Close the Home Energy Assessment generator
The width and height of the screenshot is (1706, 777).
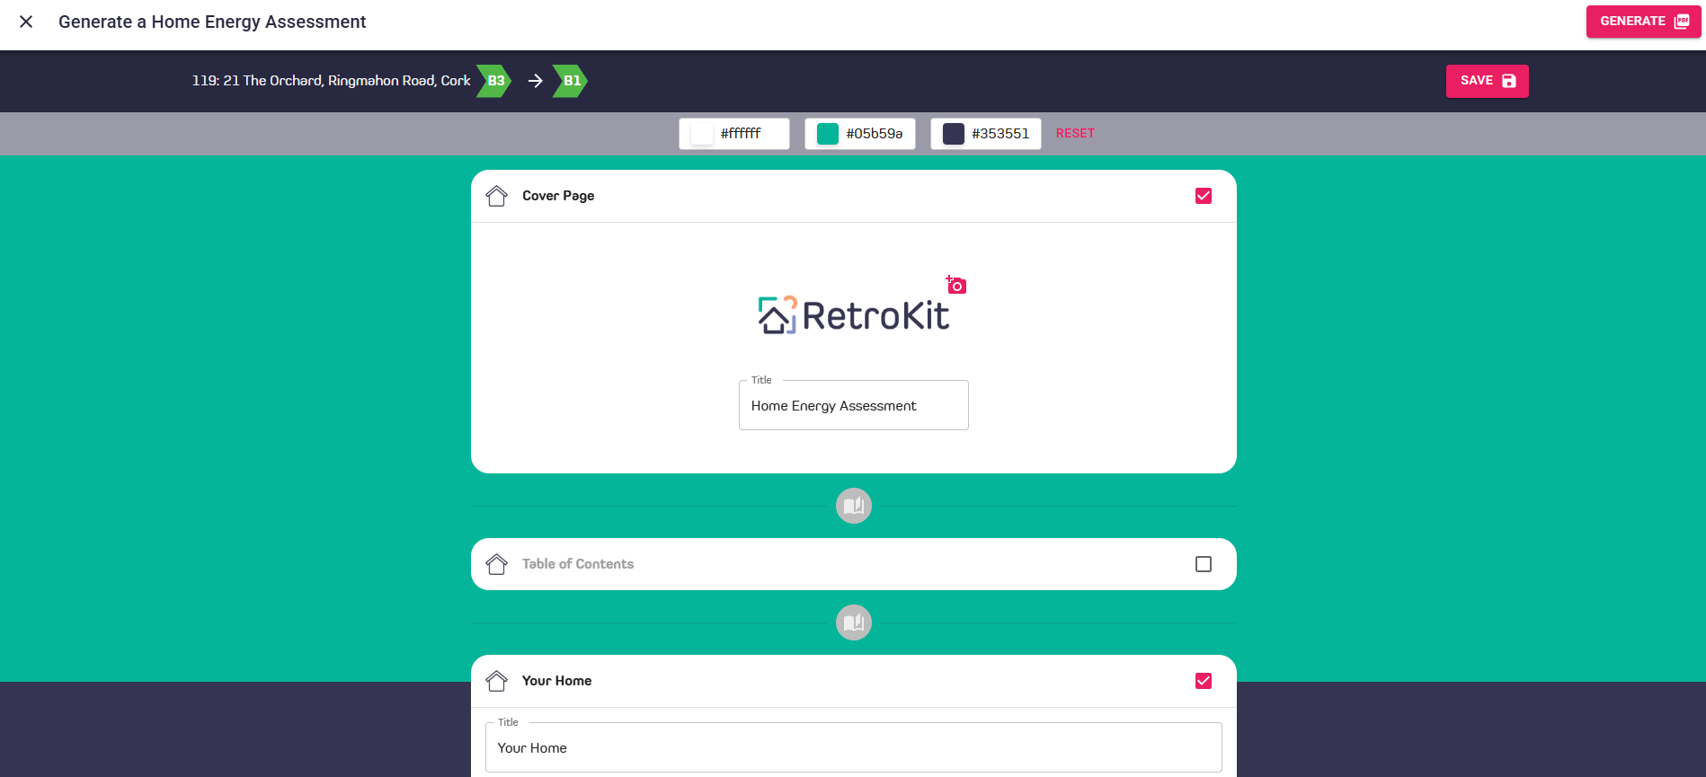(x=26, y=22)
